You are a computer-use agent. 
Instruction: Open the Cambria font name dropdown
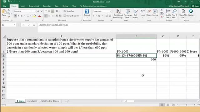pos(29,11)
